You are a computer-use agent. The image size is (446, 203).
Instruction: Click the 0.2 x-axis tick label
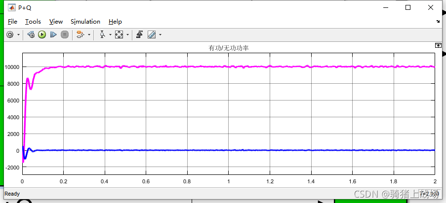63,181
